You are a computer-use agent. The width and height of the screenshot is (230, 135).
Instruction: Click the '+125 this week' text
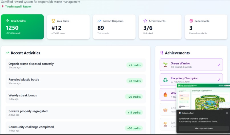(13, 33)
